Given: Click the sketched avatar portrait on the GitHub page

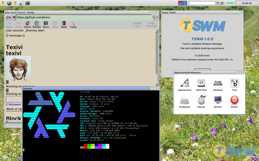Looking at the screenshot, I should click(18, 68).
